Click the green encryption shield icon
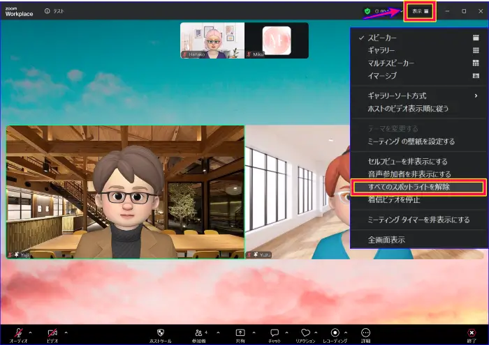Viewport: 489px width, 345px height. (367, 11)
